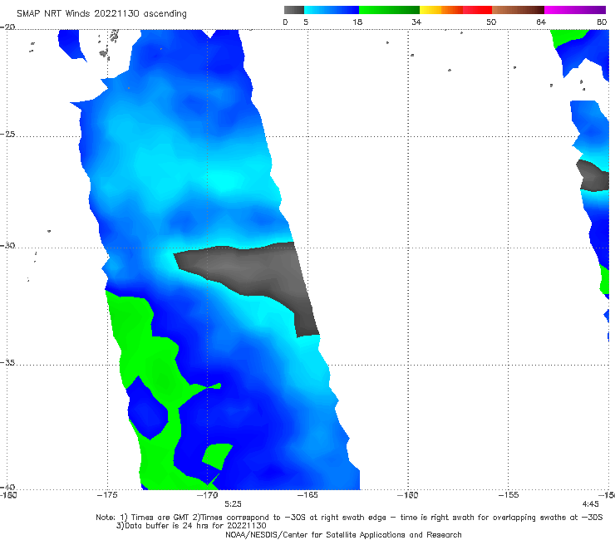This screenshot has height=540, width=615.
Task: Click the blue segment of wind colorbar
Action: pyautogui.click(x=332, y=10)
